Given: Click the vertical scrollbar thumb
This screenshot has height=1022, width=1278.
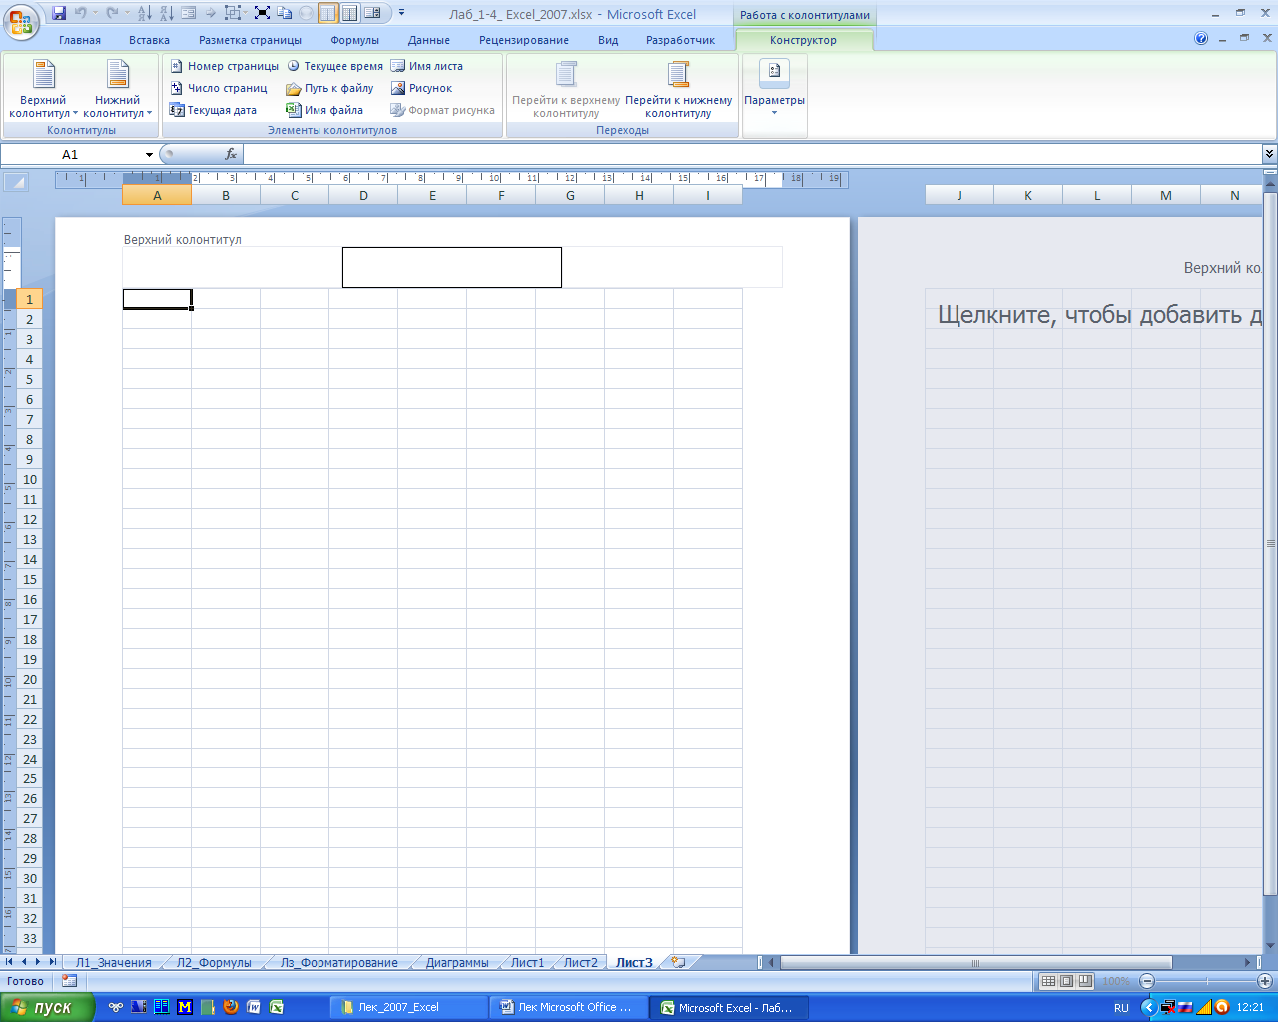Looking at the screenshot, I should pyautogui.click(x=1270, y=544).
